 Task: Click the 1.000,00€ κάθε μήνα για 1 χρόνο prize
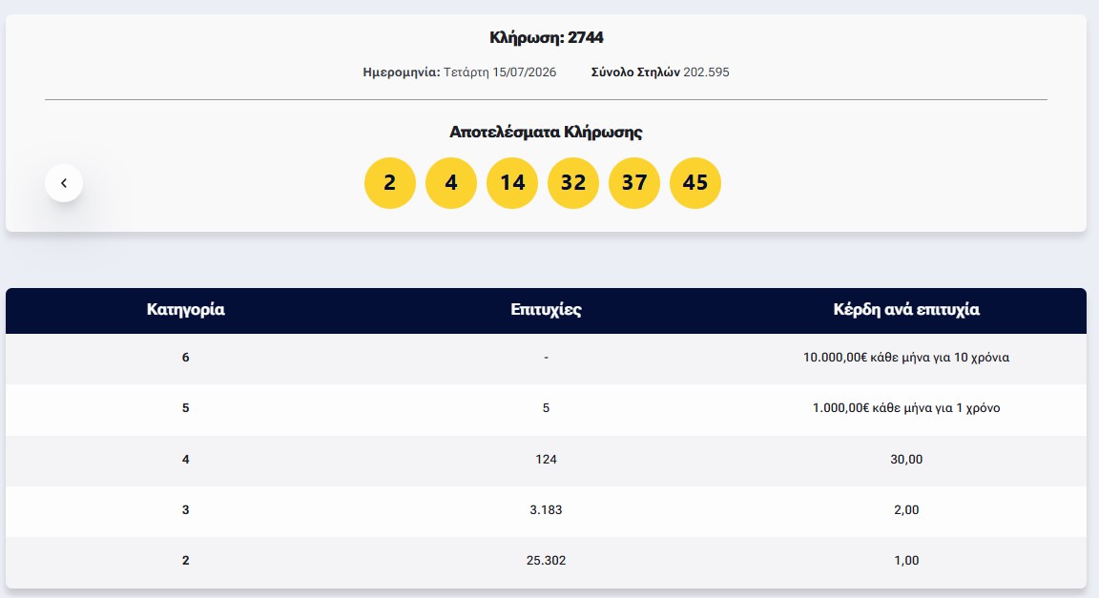(906, 408)
